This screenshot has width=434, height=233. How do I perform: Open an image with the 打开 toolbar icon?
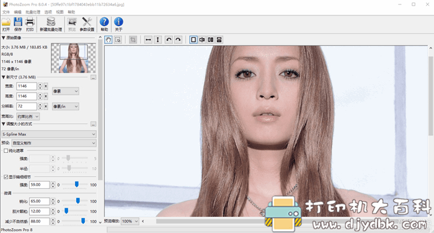pyautogui.click(x=6, y=24)
